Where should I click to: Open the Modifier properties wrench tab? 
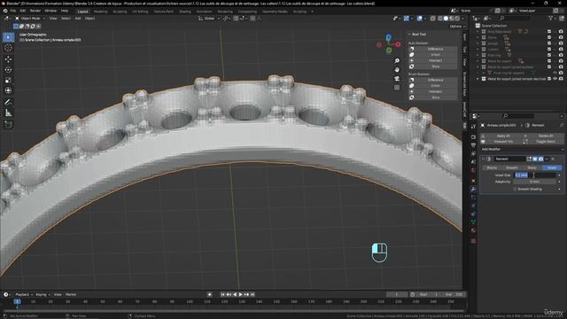point(473,189)
